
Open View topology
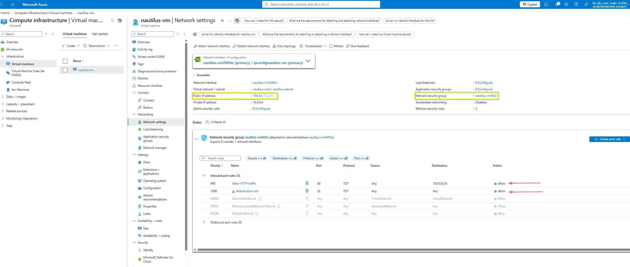pyautogui.click(x=284, y=46)
